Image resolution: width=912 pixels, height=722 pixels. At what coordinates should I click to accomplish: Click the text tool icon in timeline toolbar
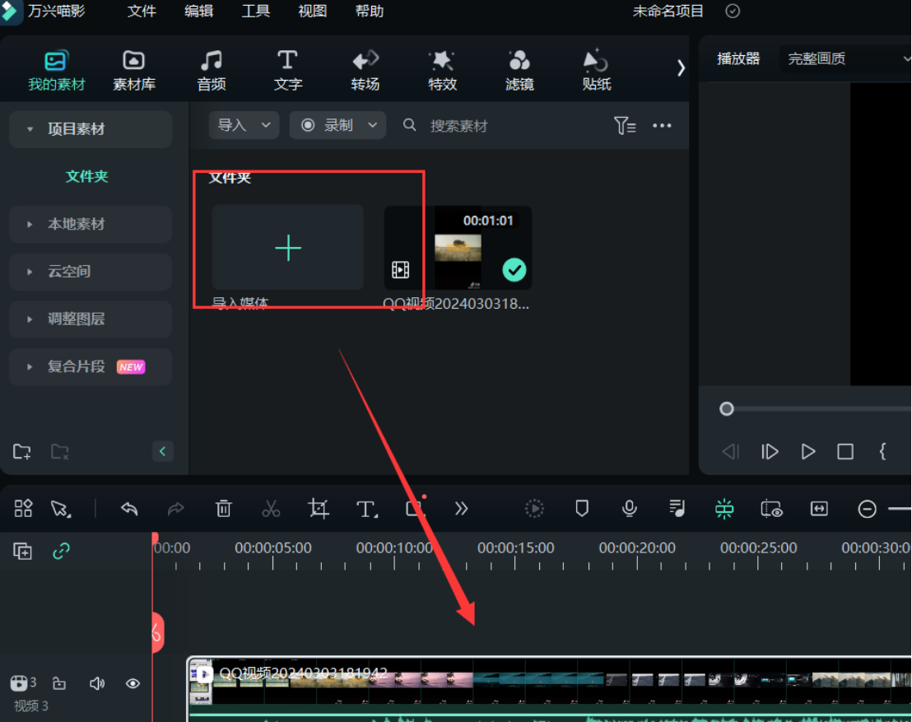tap(366, 509)
